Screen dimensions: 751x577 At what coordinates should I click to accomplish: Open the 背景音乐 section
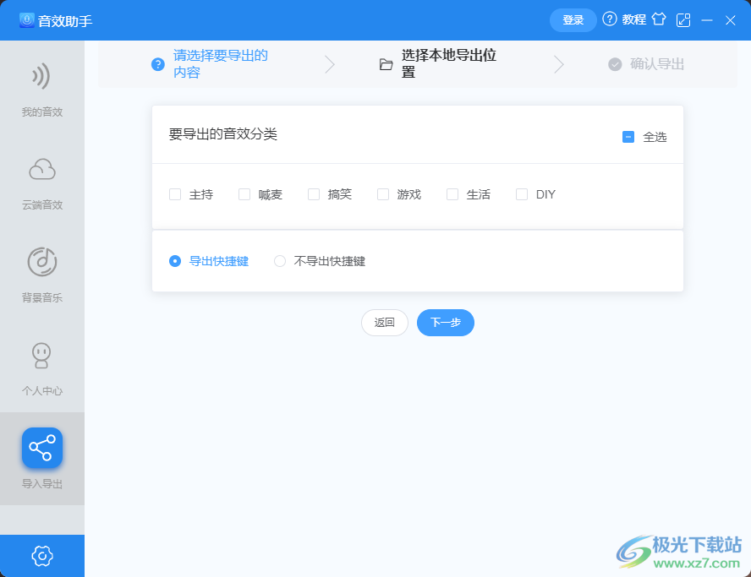tap(42, 275)
